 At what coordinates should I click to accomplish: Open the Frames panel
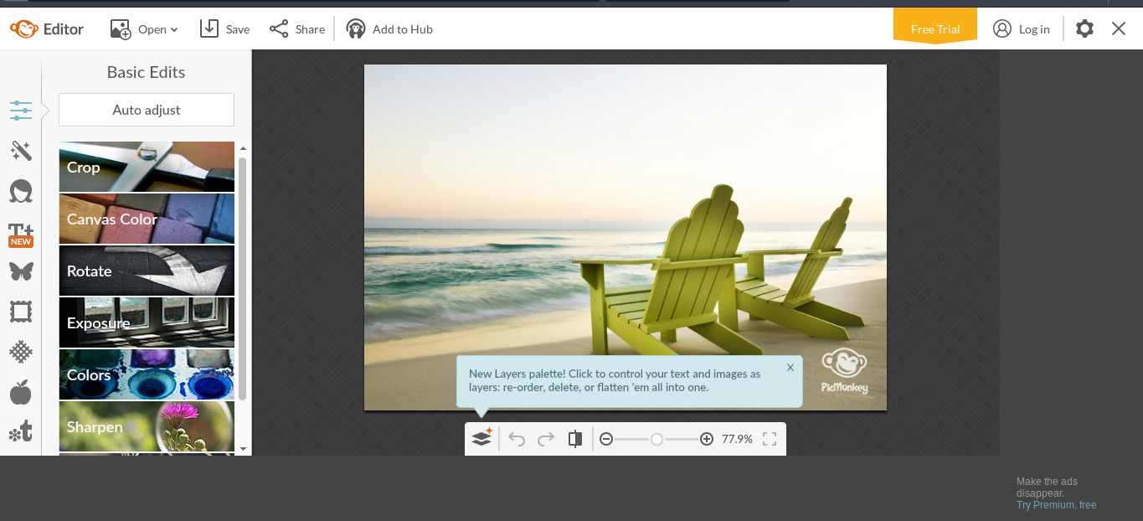21,311
